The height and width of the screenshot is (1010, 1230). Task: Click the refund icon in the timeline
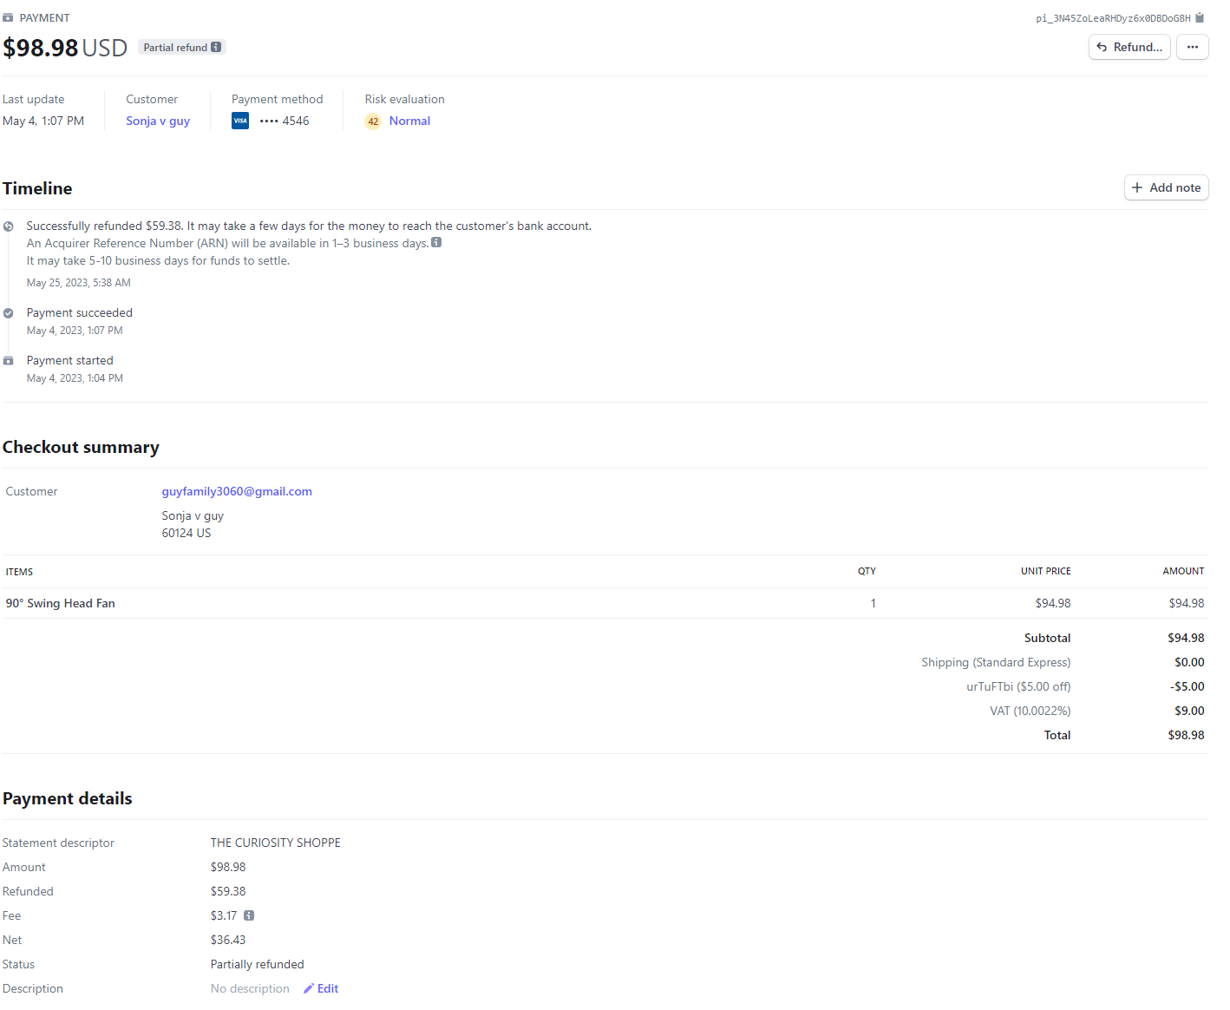point(9,226)
